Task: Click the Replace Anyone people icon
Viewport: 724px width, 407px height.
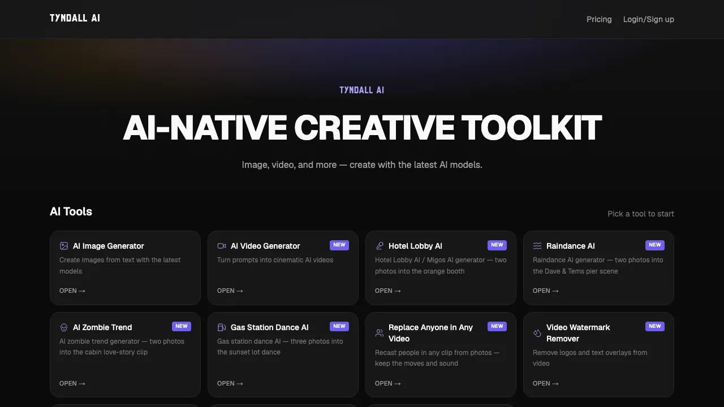Action: pos(380,333)
